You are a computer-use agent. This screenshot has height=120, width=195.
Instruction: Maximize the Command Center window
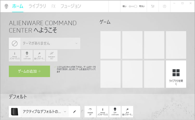pos(183,3)
